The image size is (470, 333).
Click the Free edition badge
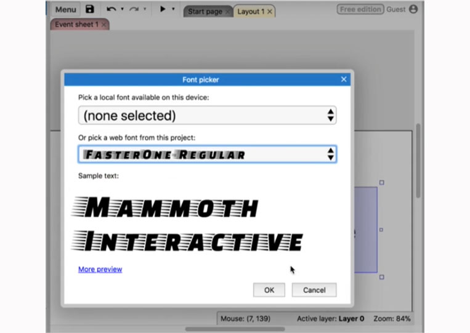(360, 9)
